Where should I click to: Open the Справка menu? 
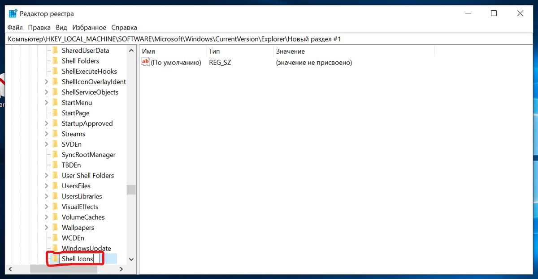point(124,28)
